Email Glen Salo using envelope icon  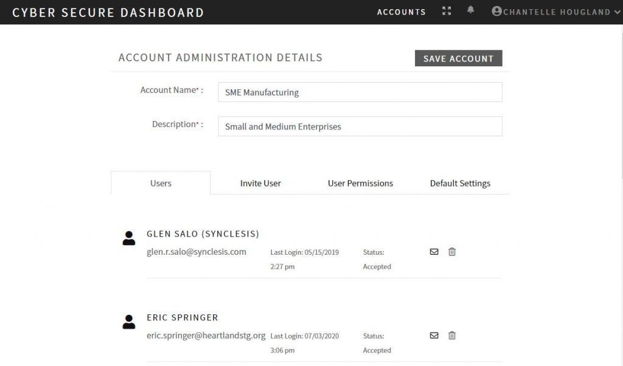[434, 252]
